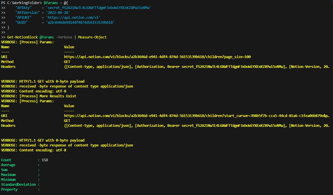Click the PS C:\WorkingFolder> prompt
333x195 pixels.
tap(21, 3)
